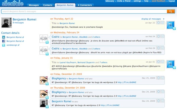Click crosshair icon on the Apr 22 message

158,23
